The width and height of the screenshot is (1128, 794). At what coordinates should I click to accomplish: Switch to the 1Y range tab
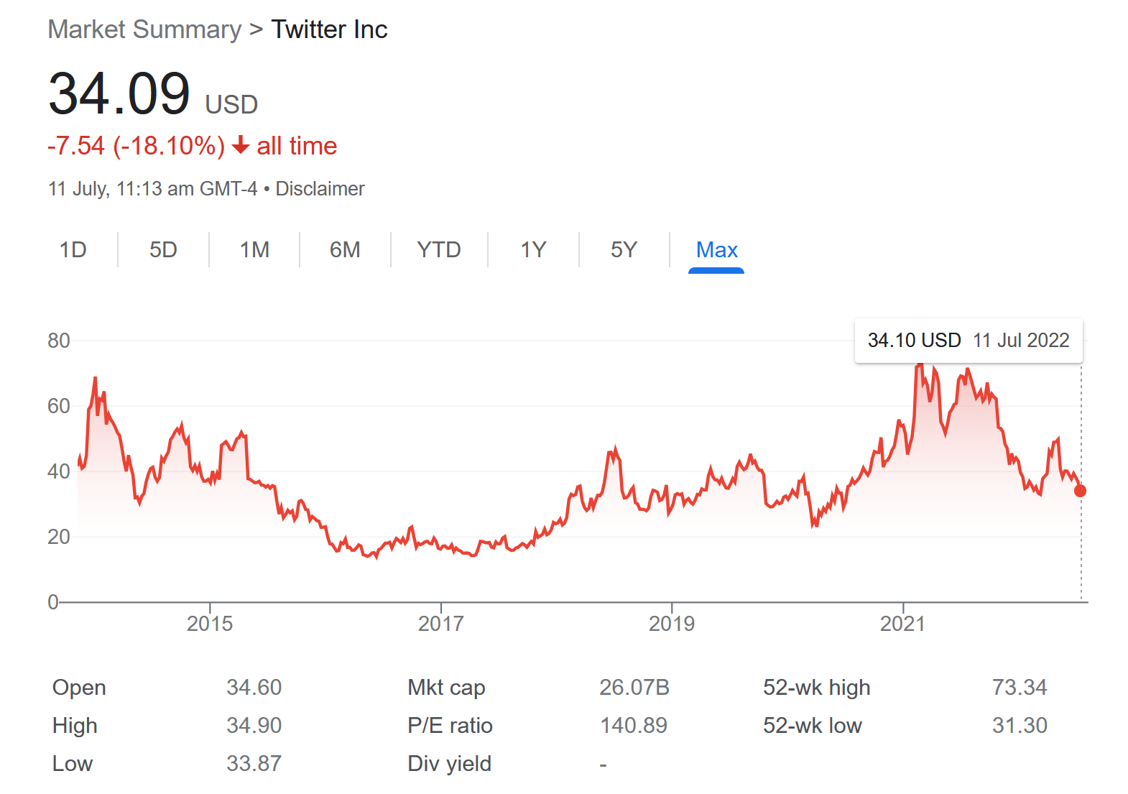coord(533,250)
